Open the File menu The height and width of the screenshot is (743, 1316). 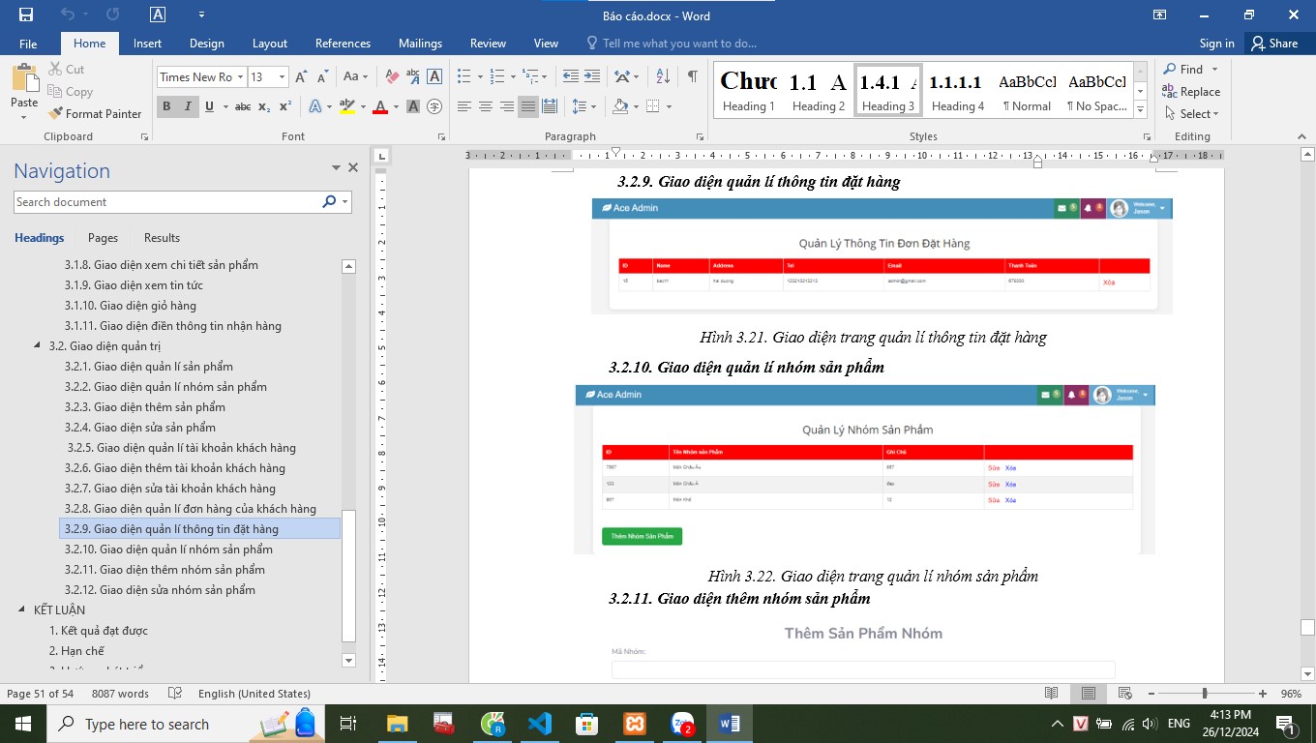pyautogui.click(x=28, y=44)
